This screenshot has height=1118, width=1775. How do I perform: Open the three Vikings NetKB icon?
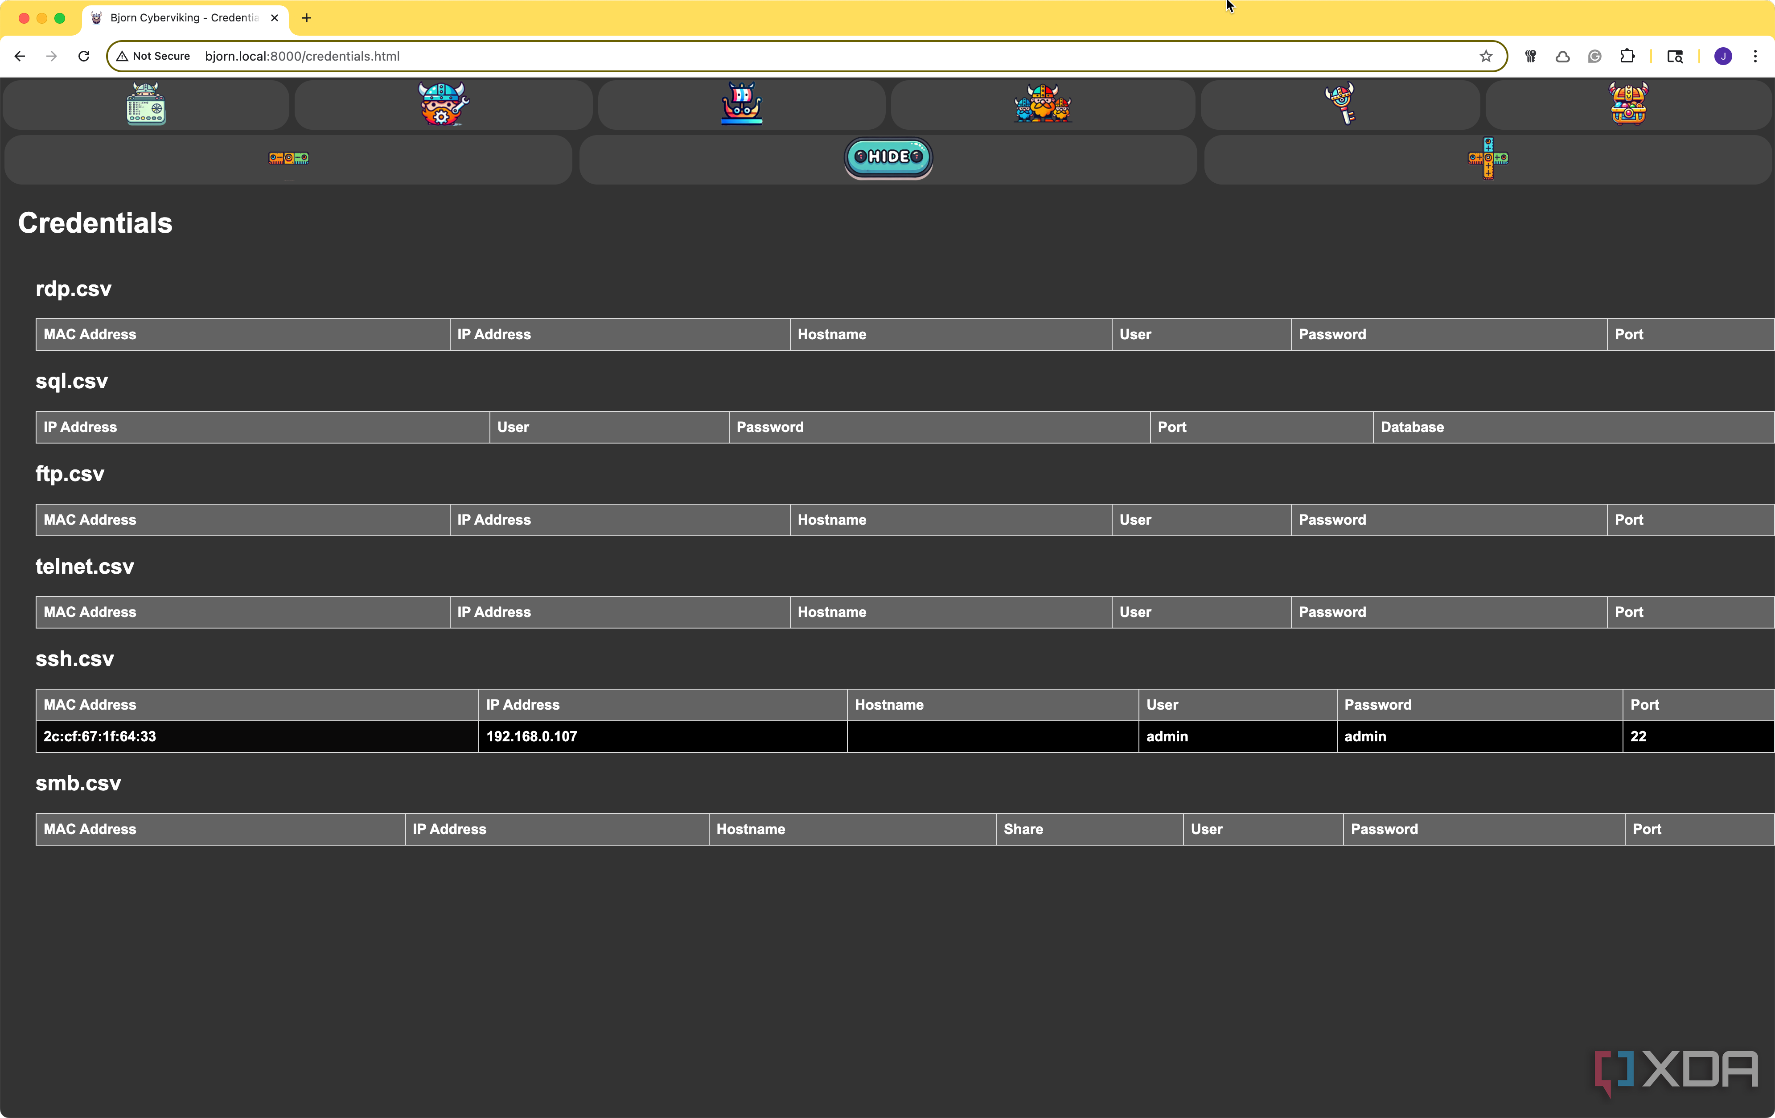1042,104
